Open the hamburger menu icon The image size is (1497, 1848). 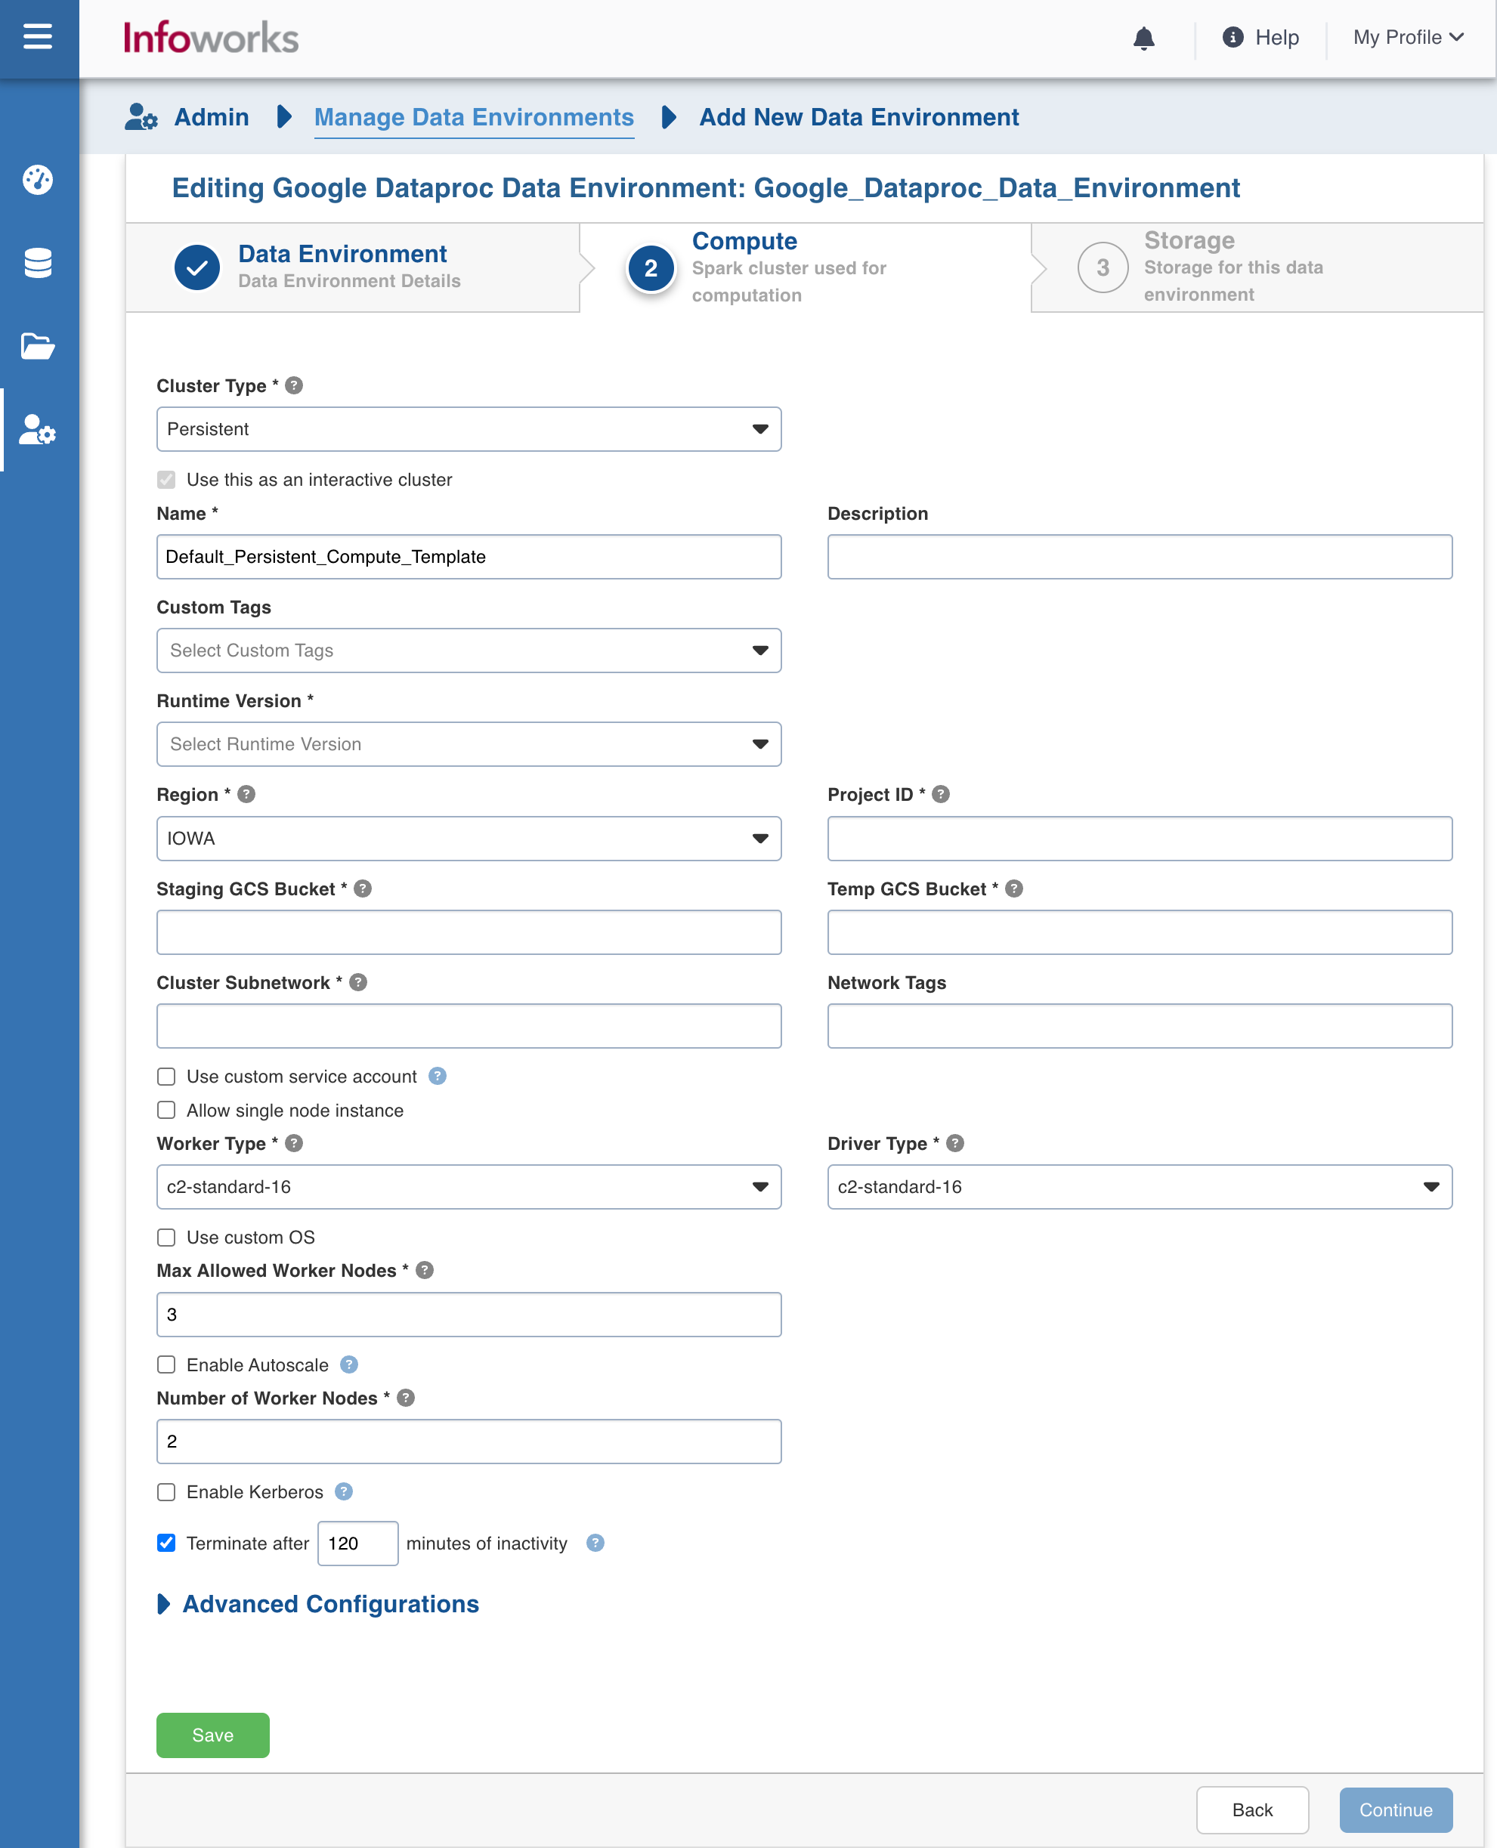pos(38,36)
